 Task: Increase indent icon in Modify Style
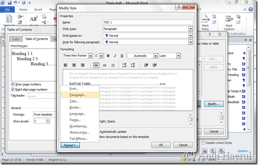154,65
